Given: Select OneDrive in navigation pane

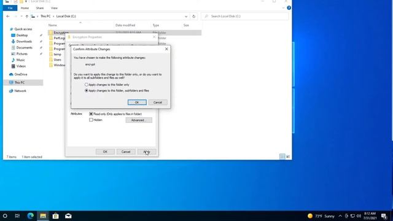Looking at the screenshot, I should pyautogui.click(x=21, y=74).
